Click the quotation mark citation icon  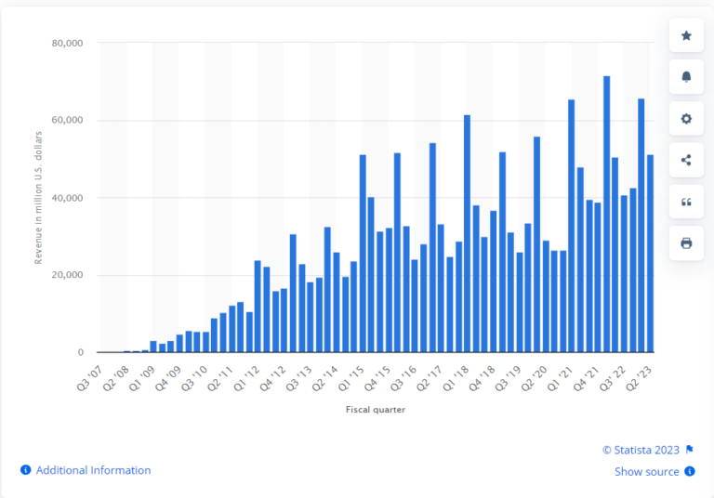click(686, 202)
